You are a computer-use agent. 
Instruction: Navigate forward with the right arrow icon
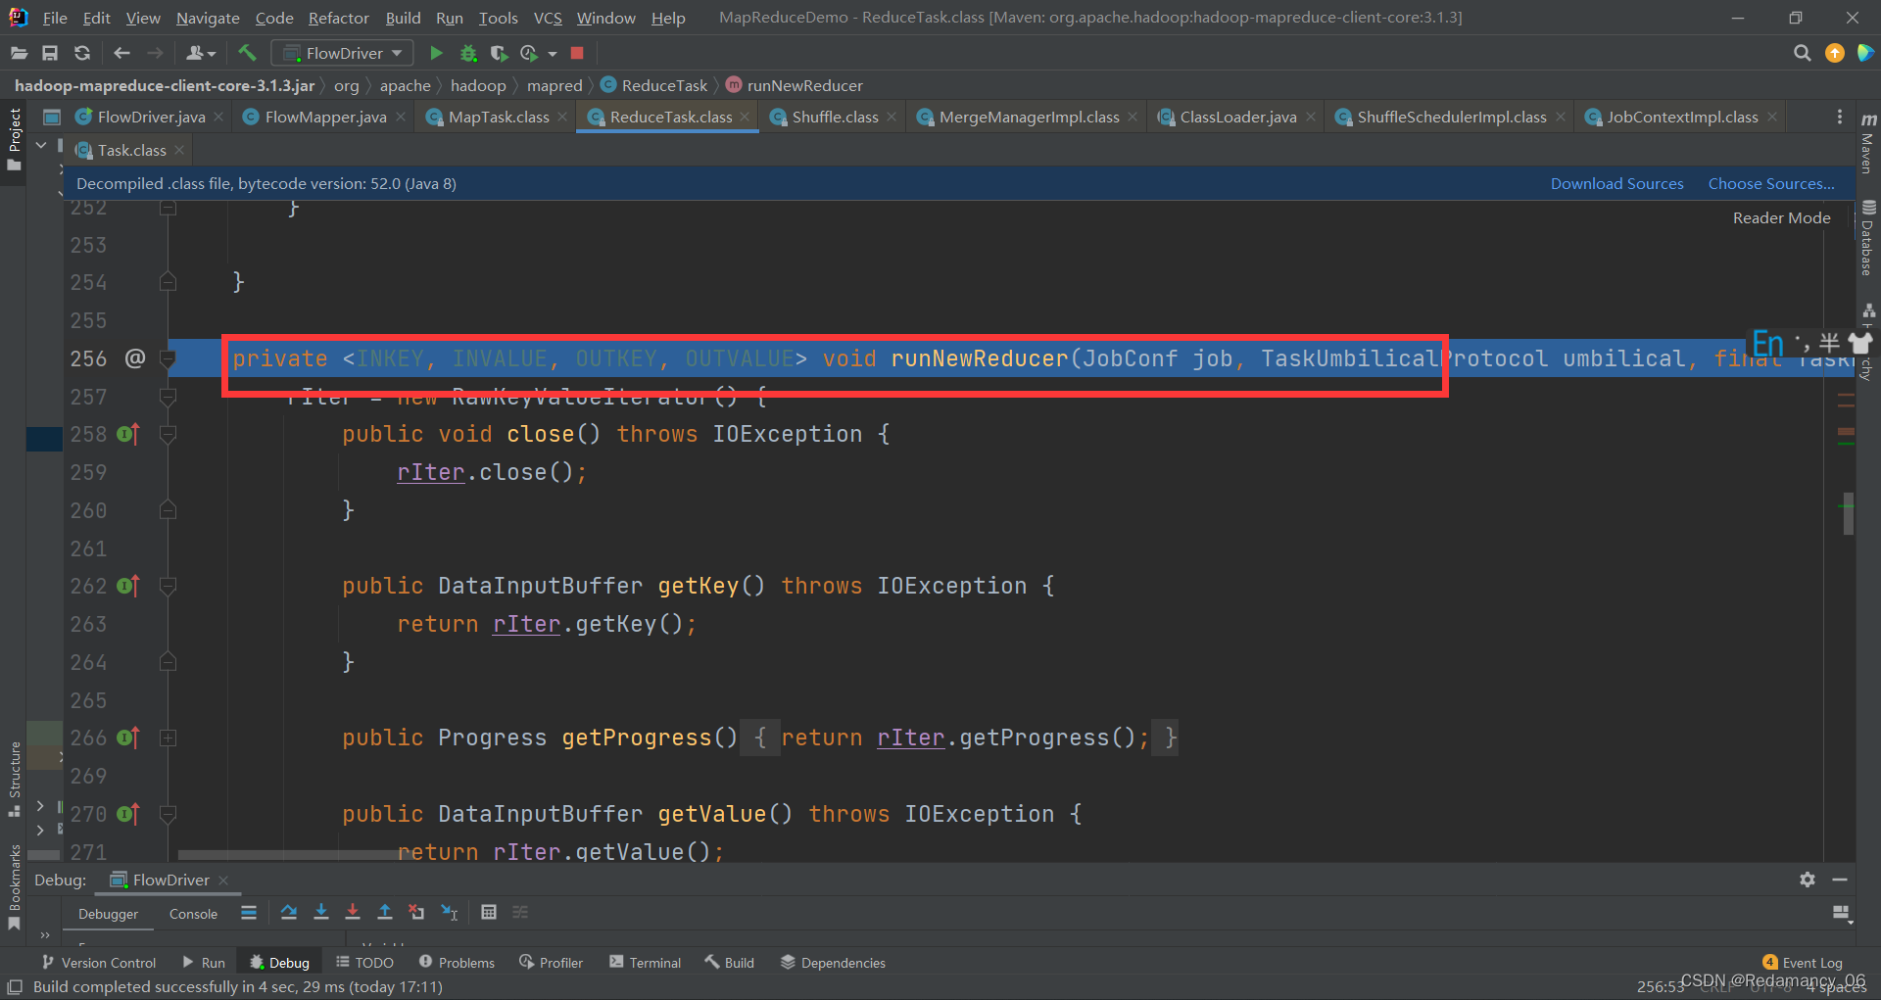pos(155,53)
